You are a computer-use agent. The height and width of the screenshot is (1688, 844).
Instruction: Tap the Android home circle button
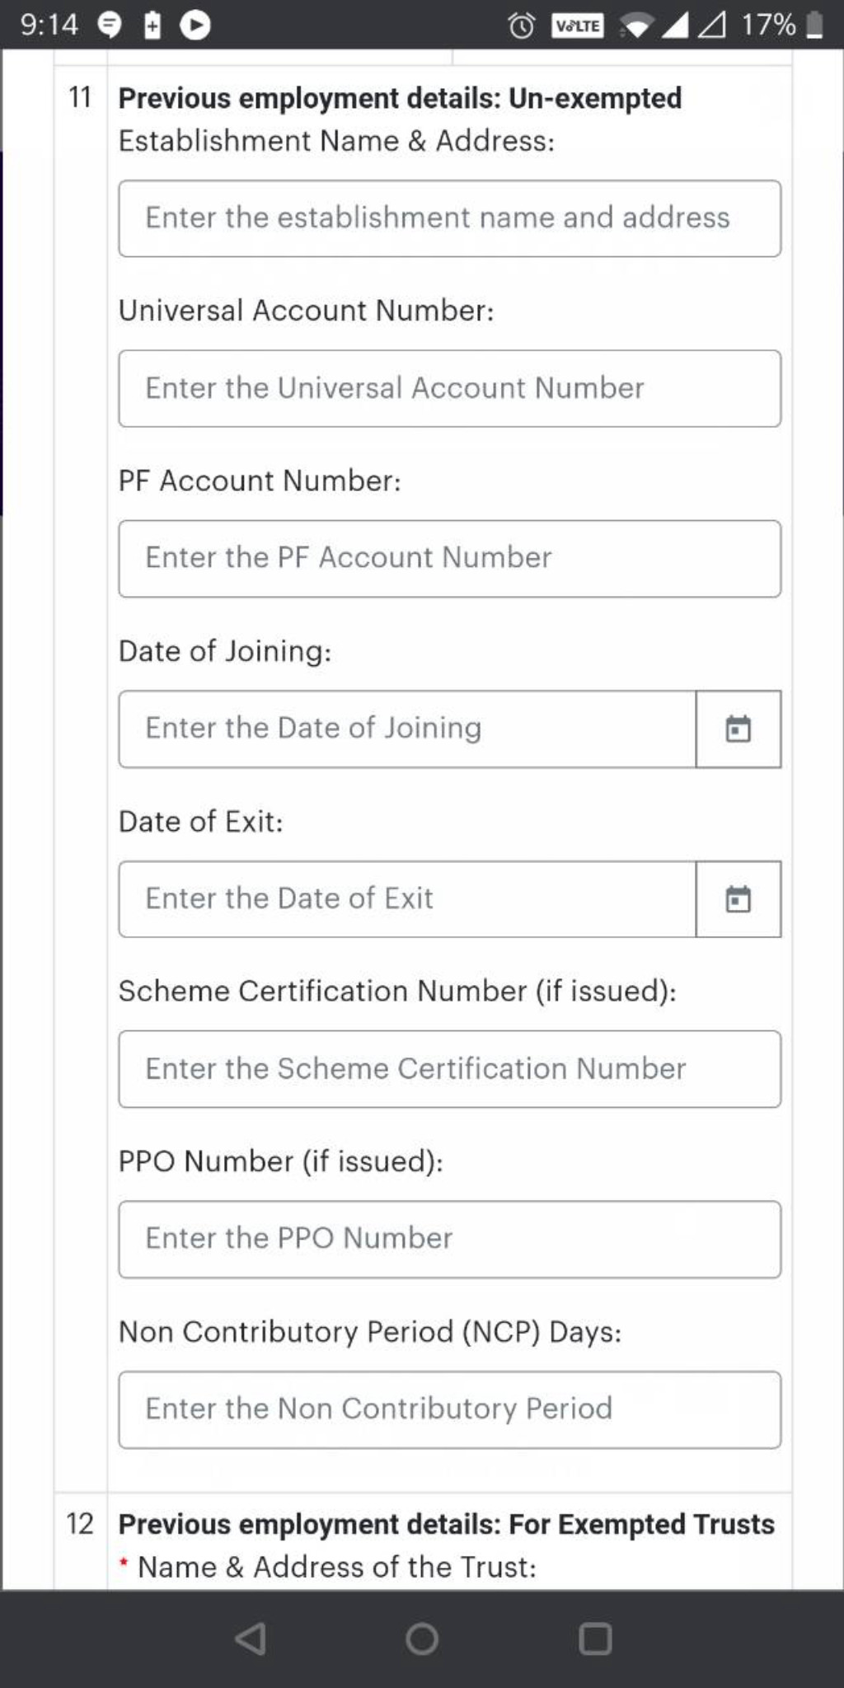point(422,1639)
